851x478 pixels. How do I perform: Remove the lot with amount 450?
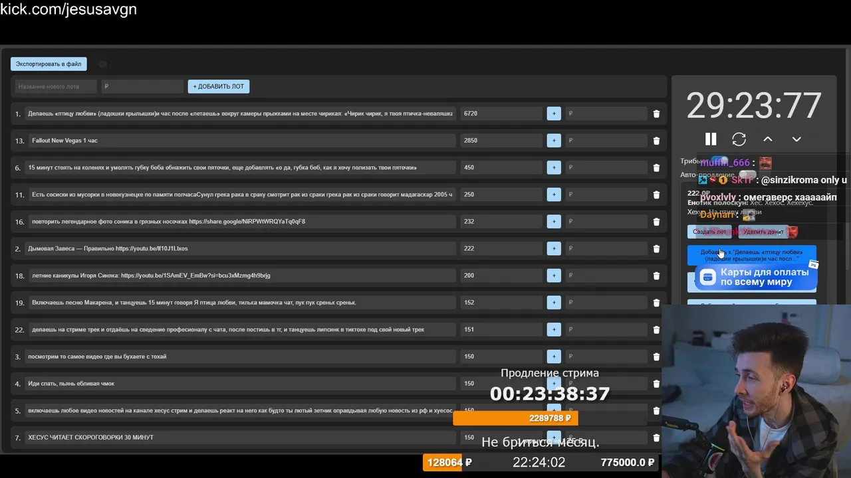click(656, 168)
